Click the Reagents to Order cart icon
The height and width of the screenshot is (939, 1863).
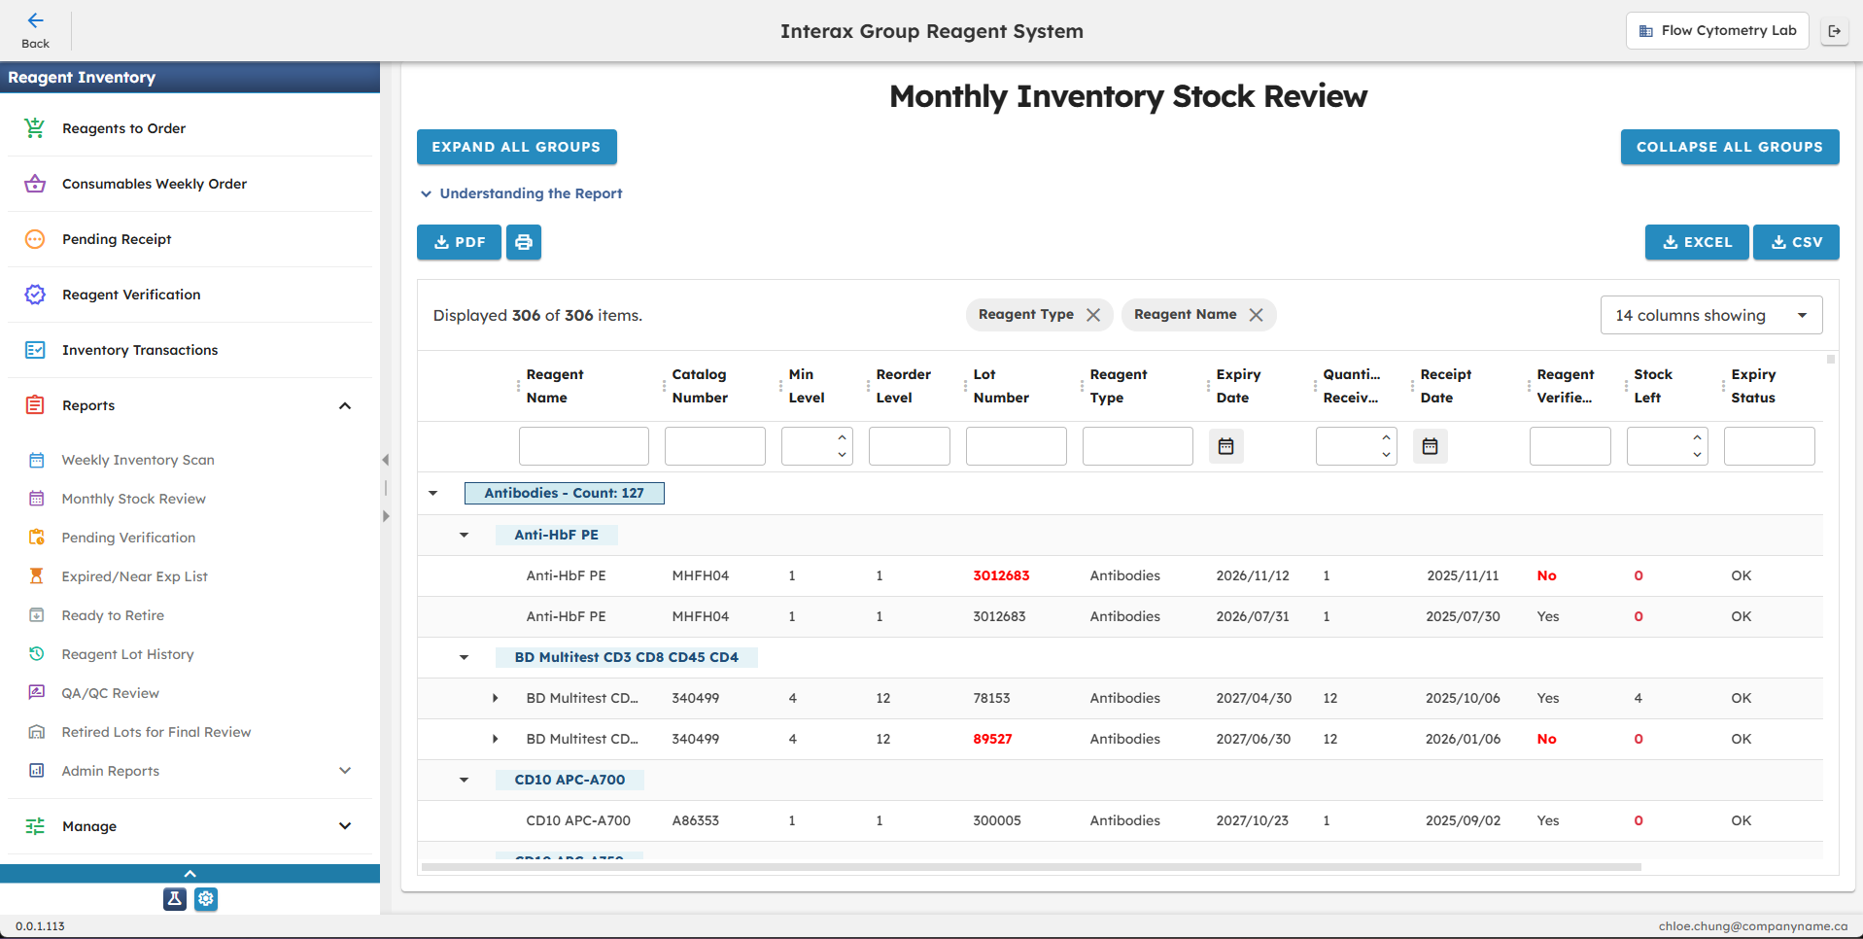tap(35, 127)
